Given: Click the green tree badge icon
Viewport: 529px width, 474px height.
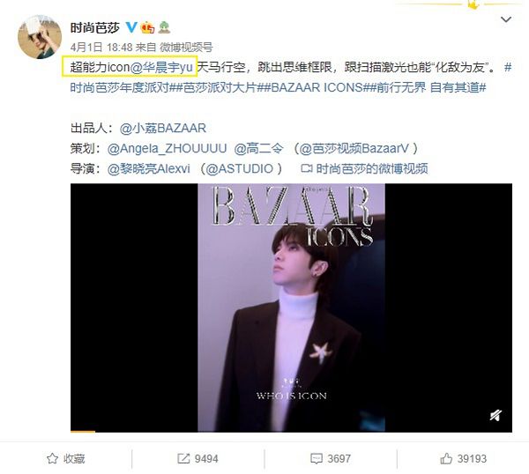Looking at the screenshot, I should pos(164,27).
